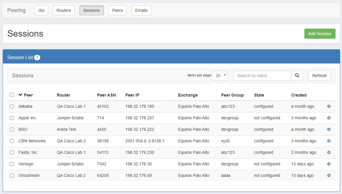Click gear icon for Fastly, Inc. session
Image resolution: width=342 pixels, height=194 pixels.
(x=329, y=152)
